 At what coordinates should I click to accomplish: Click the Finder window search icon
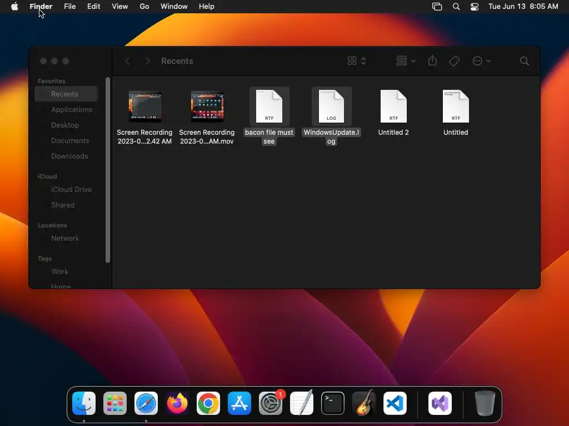525,61
